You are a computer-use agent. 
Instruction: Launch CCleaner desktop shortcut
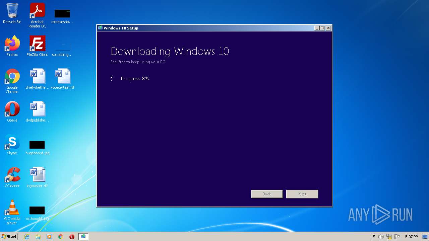click(12, 177)
